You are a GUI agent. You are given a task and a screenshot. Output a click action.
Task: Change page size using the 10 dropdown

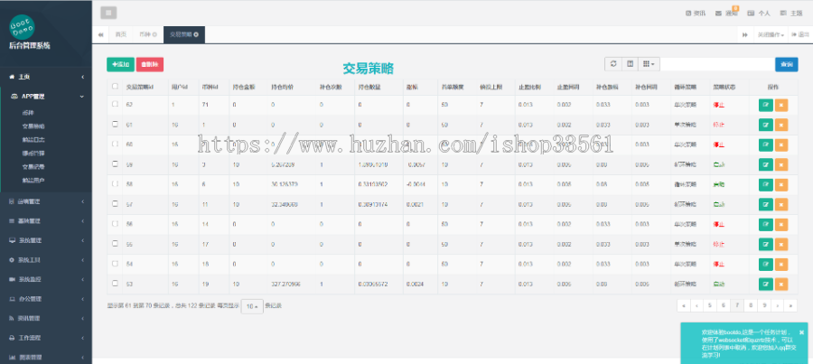click(x=252, y=306)
